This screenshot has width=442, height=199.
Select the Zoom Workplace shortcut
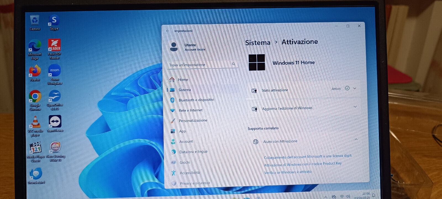pyautogui.click(x=55, y=75)
